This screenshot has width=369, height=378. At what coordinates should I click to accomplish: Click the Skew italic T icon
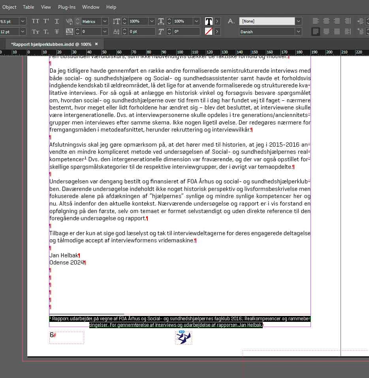(x=161, y=32)
